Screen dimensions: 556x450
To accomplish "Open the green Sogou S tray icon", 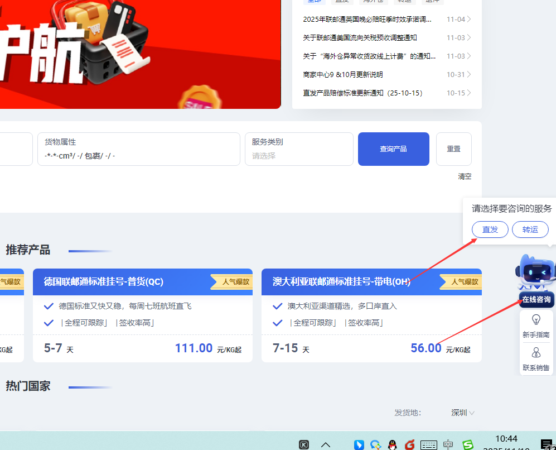I will pyautogui.click(x=468, y=444).
